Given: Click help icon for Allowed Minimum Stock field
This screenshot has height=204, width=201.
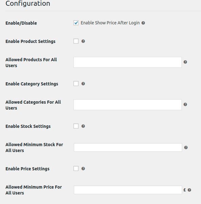Looking at the screenshot, I should [186, 148].
